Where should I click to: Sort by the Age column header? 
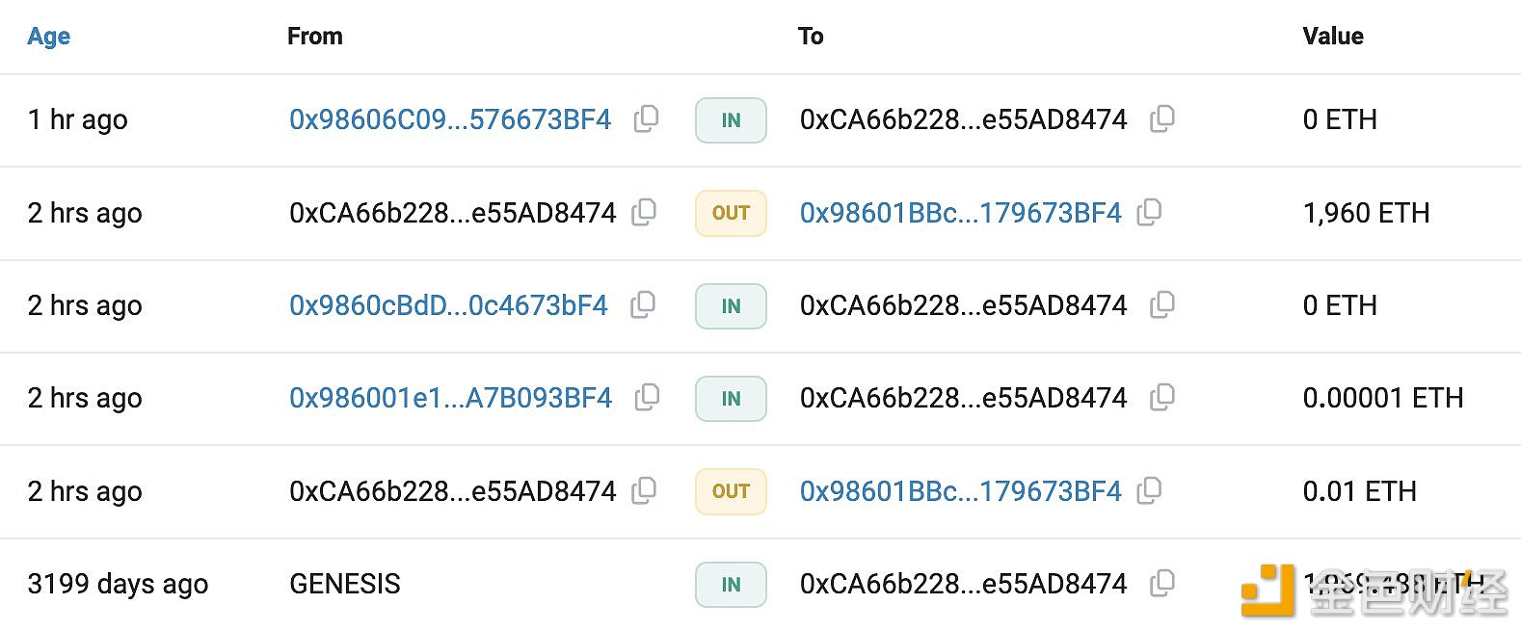pos(49,37)
